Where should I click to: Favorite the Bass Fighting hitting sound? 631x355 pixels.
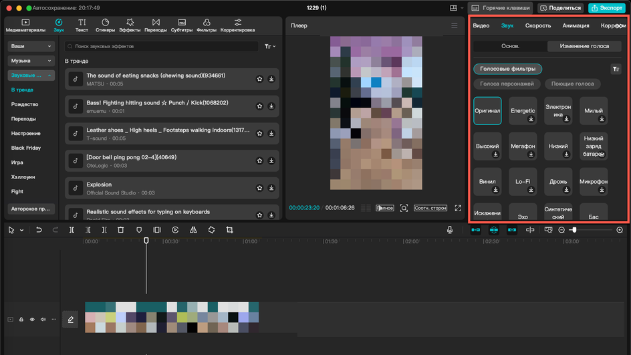coord(259,106)
